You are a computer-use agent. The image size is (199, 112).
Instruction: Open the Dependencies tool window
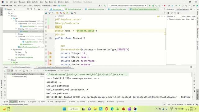pyautogui.click(x=61, y=102)
